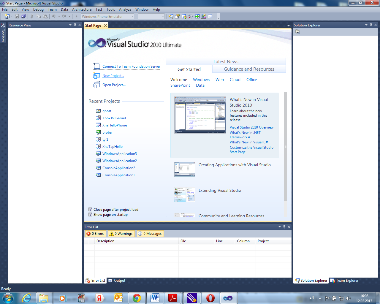
Task: Click the New Project... link
Action: 113,76
